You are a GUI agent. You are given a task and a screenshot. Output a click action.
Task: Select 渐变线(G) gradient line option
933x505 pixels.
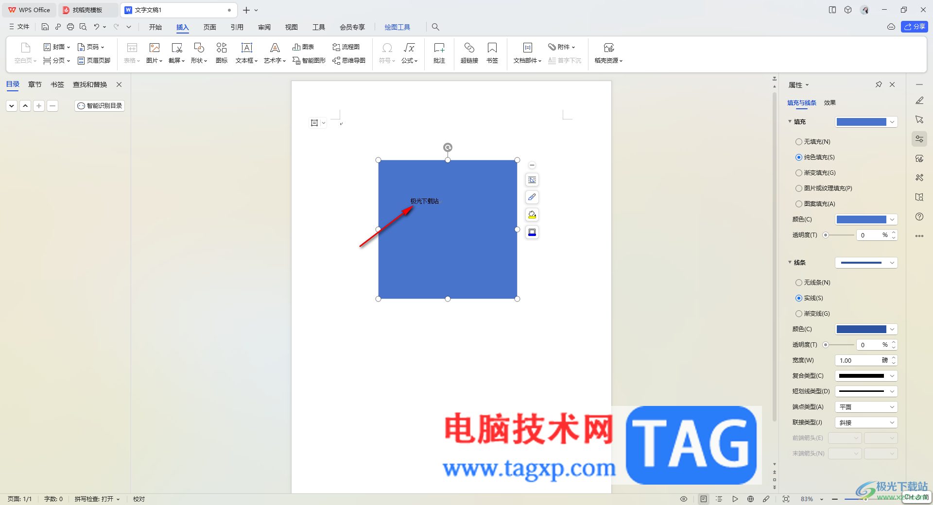click(x=812, y=314)
